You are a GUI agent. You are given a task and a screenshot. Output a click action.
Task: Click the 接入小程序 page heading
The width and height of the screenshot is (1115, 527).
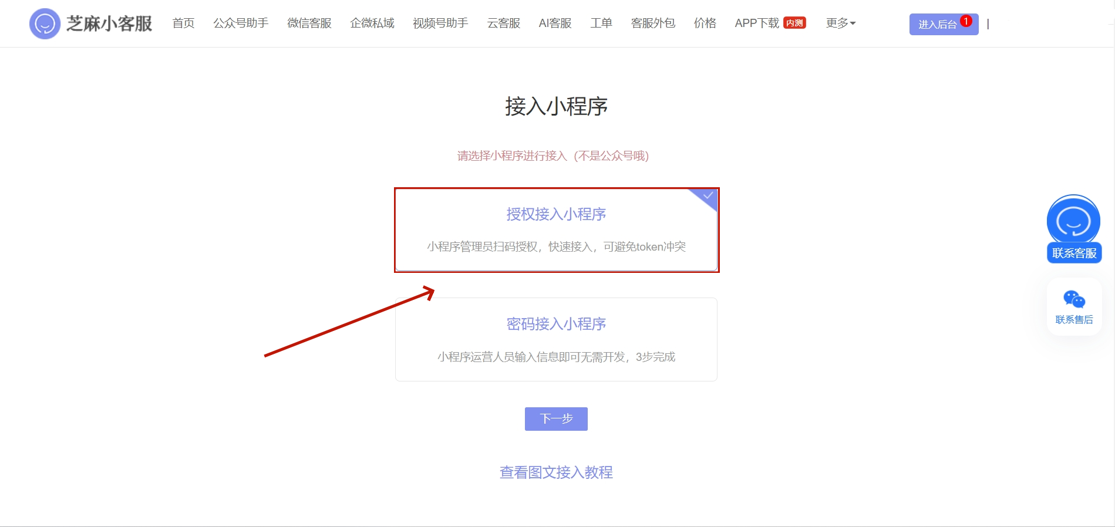tap(556, 106)
